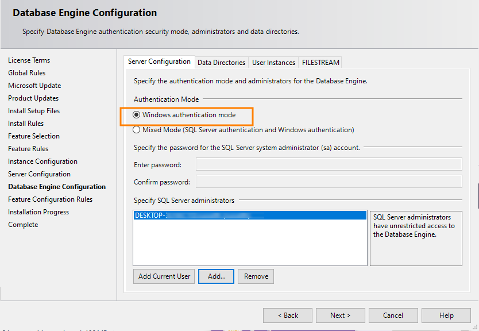Cancel the SQL Server setup
This screenshot has height=331, width=479.
393,315
